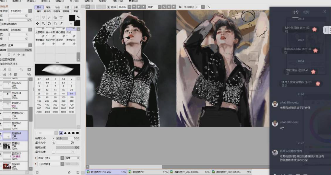
Task: Open the 特殊效果 effect dropdown
Action: tap(30, 30)
